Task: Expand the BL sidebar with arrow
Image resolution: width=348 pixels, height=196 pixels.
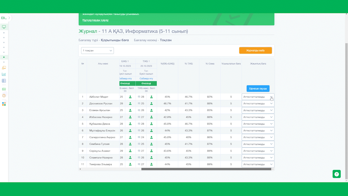Action: [x=9, y=18]
